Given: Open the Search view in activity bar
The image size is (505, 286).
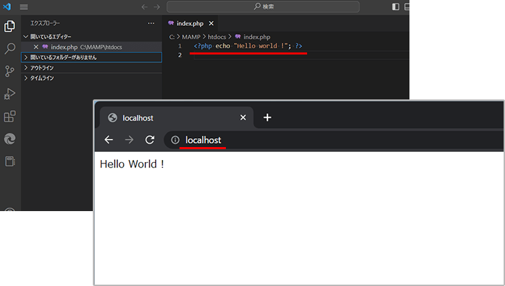Looking at the screenshot, I should (10, 48).
